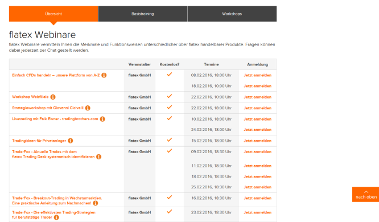Register for 24.02.2016 18:00 Livetrading
Screen dimensions: 379x222
257,130
